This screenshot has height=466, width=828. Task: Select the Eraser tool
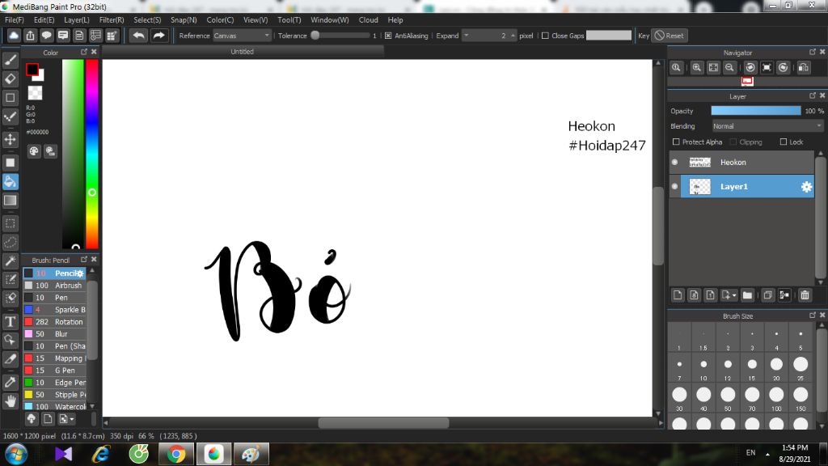tap(10, 78)
